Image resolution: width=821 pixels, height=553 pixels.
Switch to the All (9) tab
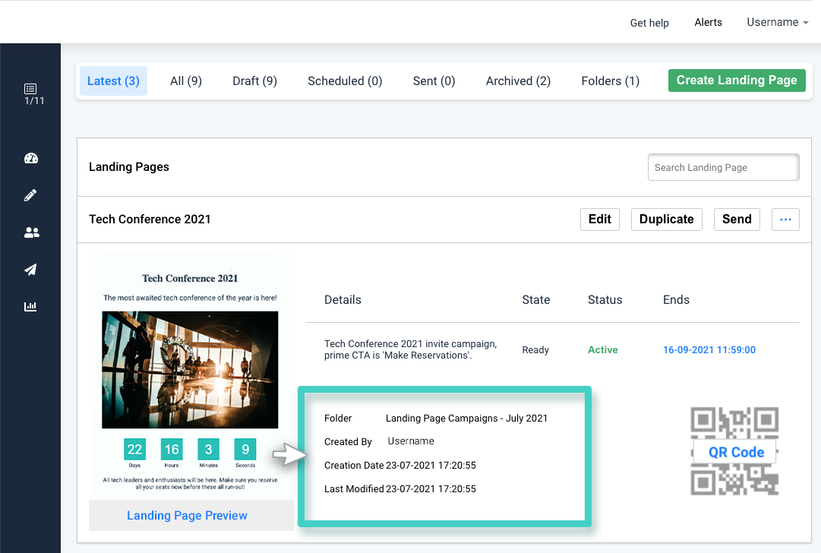pos(186,81)
